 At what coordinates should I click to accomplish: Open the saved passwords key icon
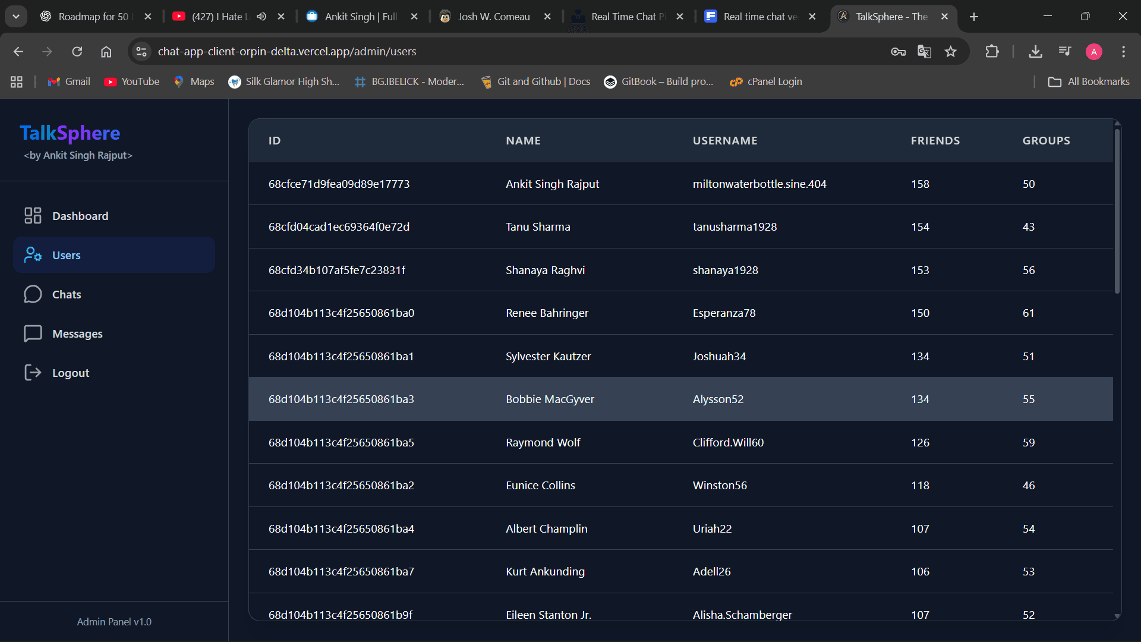pyautogui.click(x=898, y=52)
